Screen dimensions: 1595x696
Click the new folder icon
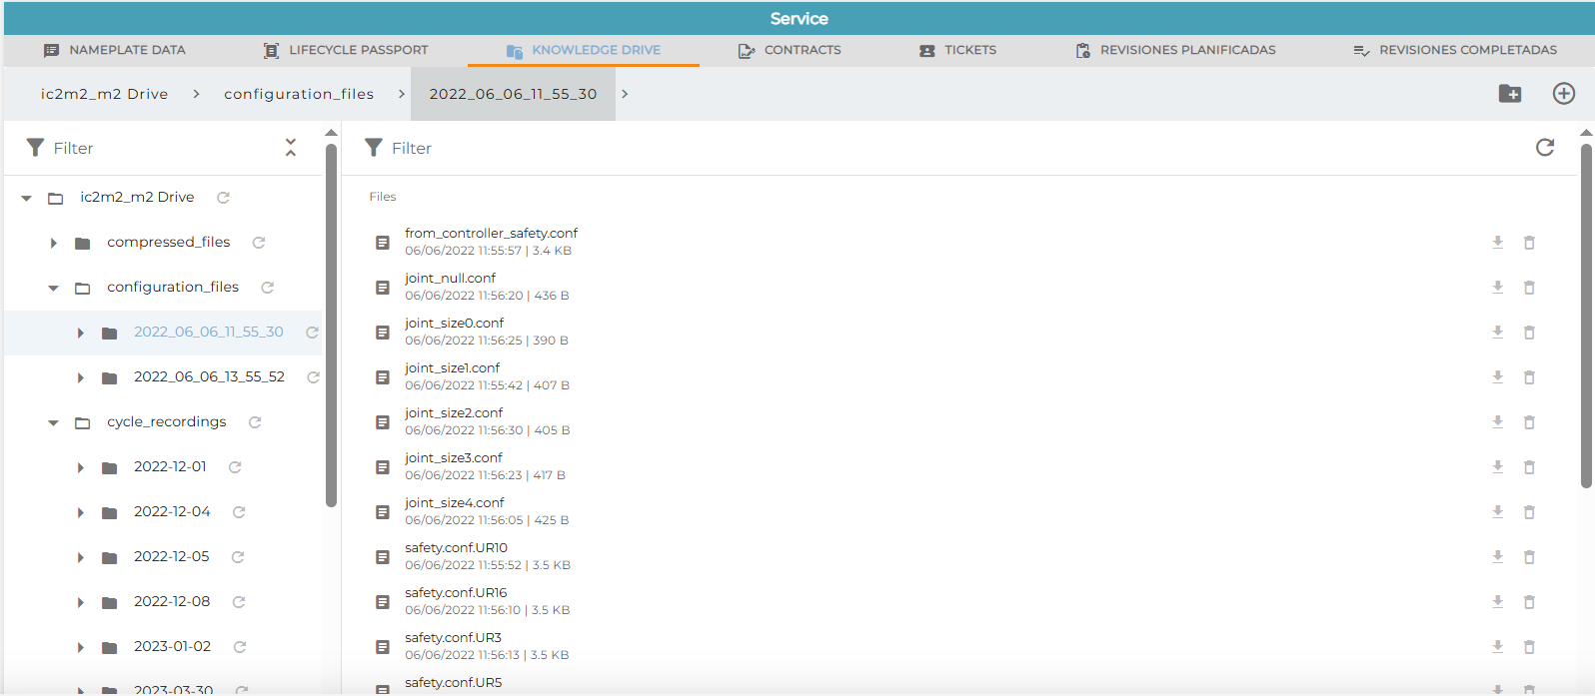(x=1510, y=94)
